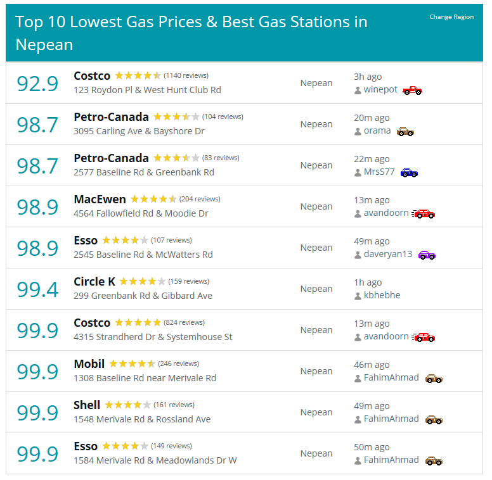Screen dimensions: 492x480
Task: Click orama's brown car icon
Action: [x=405, y=132]
